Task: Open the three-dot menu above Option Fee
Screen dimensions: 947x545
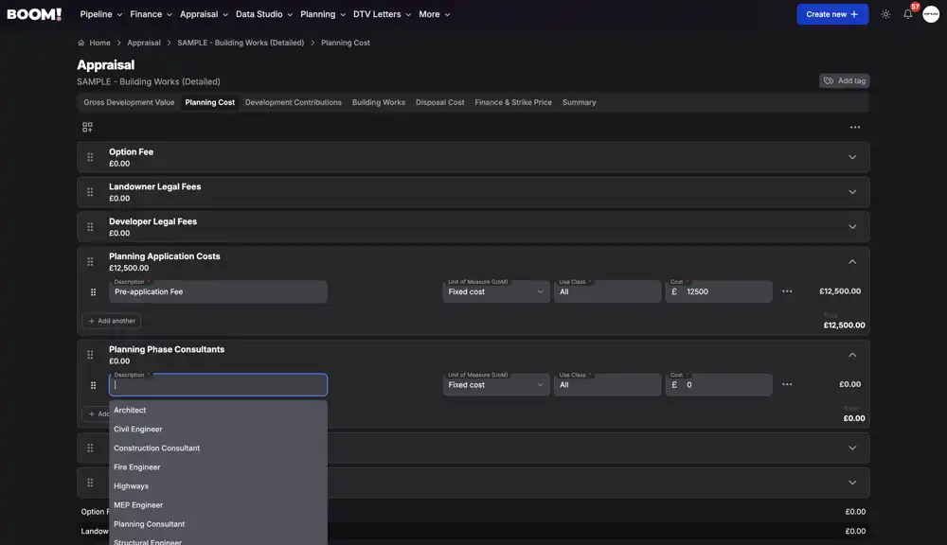Action: tap(854, 127)
